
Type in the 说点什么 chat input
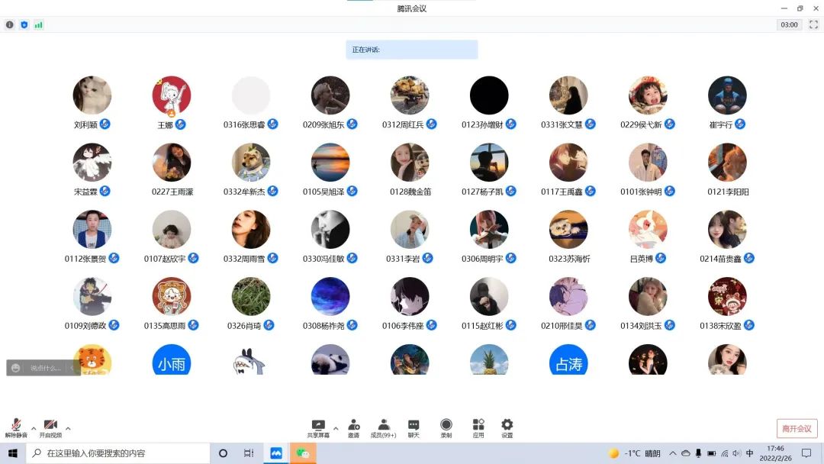coord(46,368)
